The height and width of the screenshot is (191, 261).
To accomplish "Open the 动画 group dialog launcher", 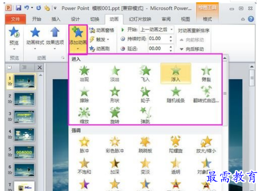I will click(x=63, y=58).
